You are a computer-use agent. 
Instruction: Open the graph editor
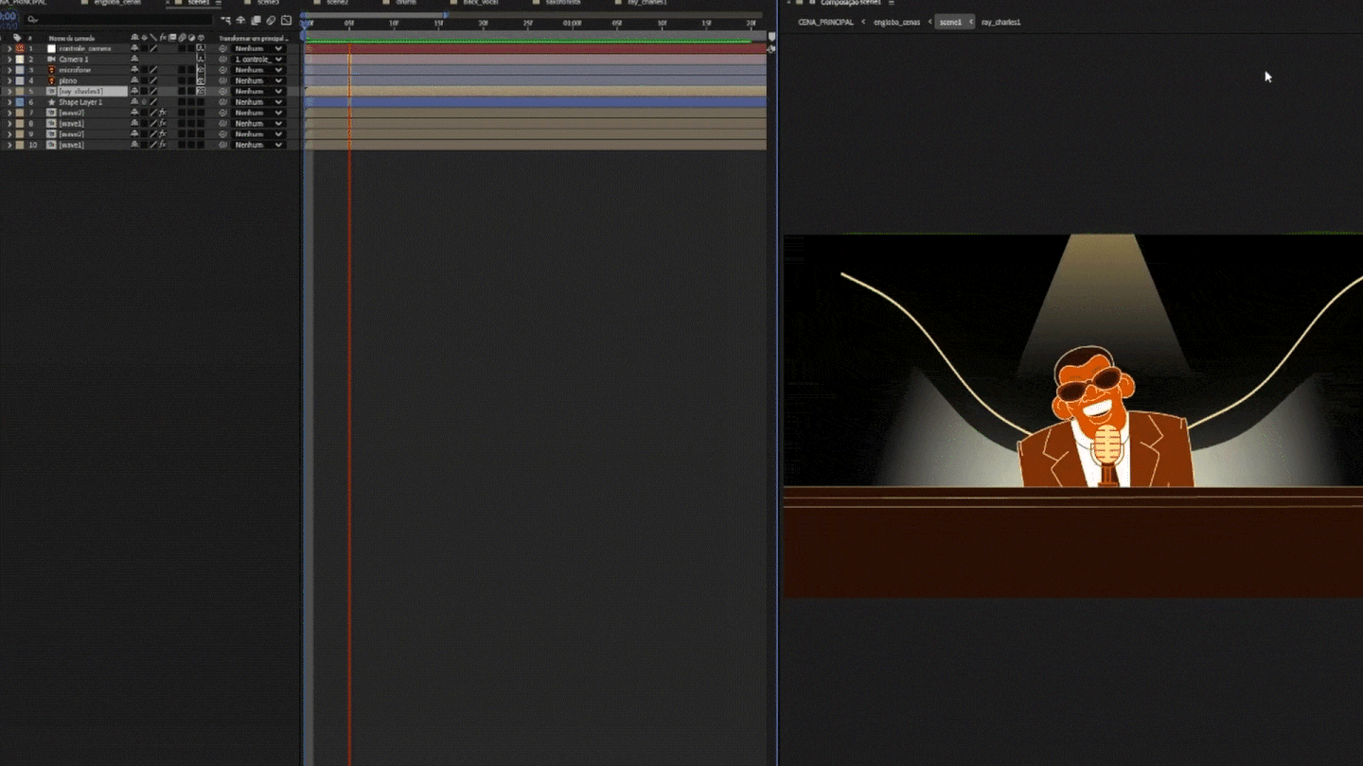coord(286,20)
